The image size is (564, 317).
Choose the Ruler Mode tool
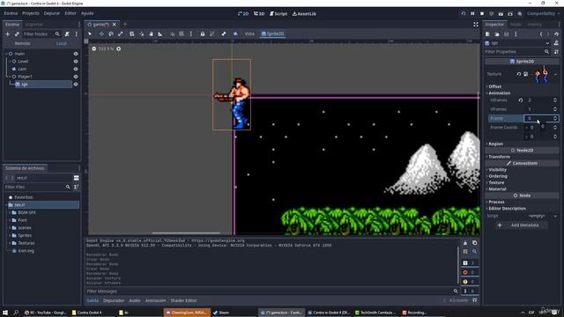tap(160, 33)
